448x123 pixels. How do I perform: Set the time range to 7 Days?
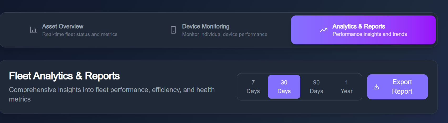(x=253, y=87)
